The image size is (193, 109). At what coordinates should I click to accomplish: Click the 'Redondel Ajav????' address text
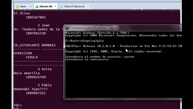pyautogui.click(x=31, y=89)
